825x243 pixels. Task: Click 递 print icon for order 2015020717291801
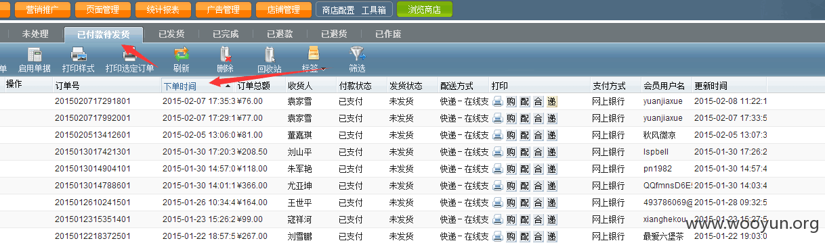point(551,101)
